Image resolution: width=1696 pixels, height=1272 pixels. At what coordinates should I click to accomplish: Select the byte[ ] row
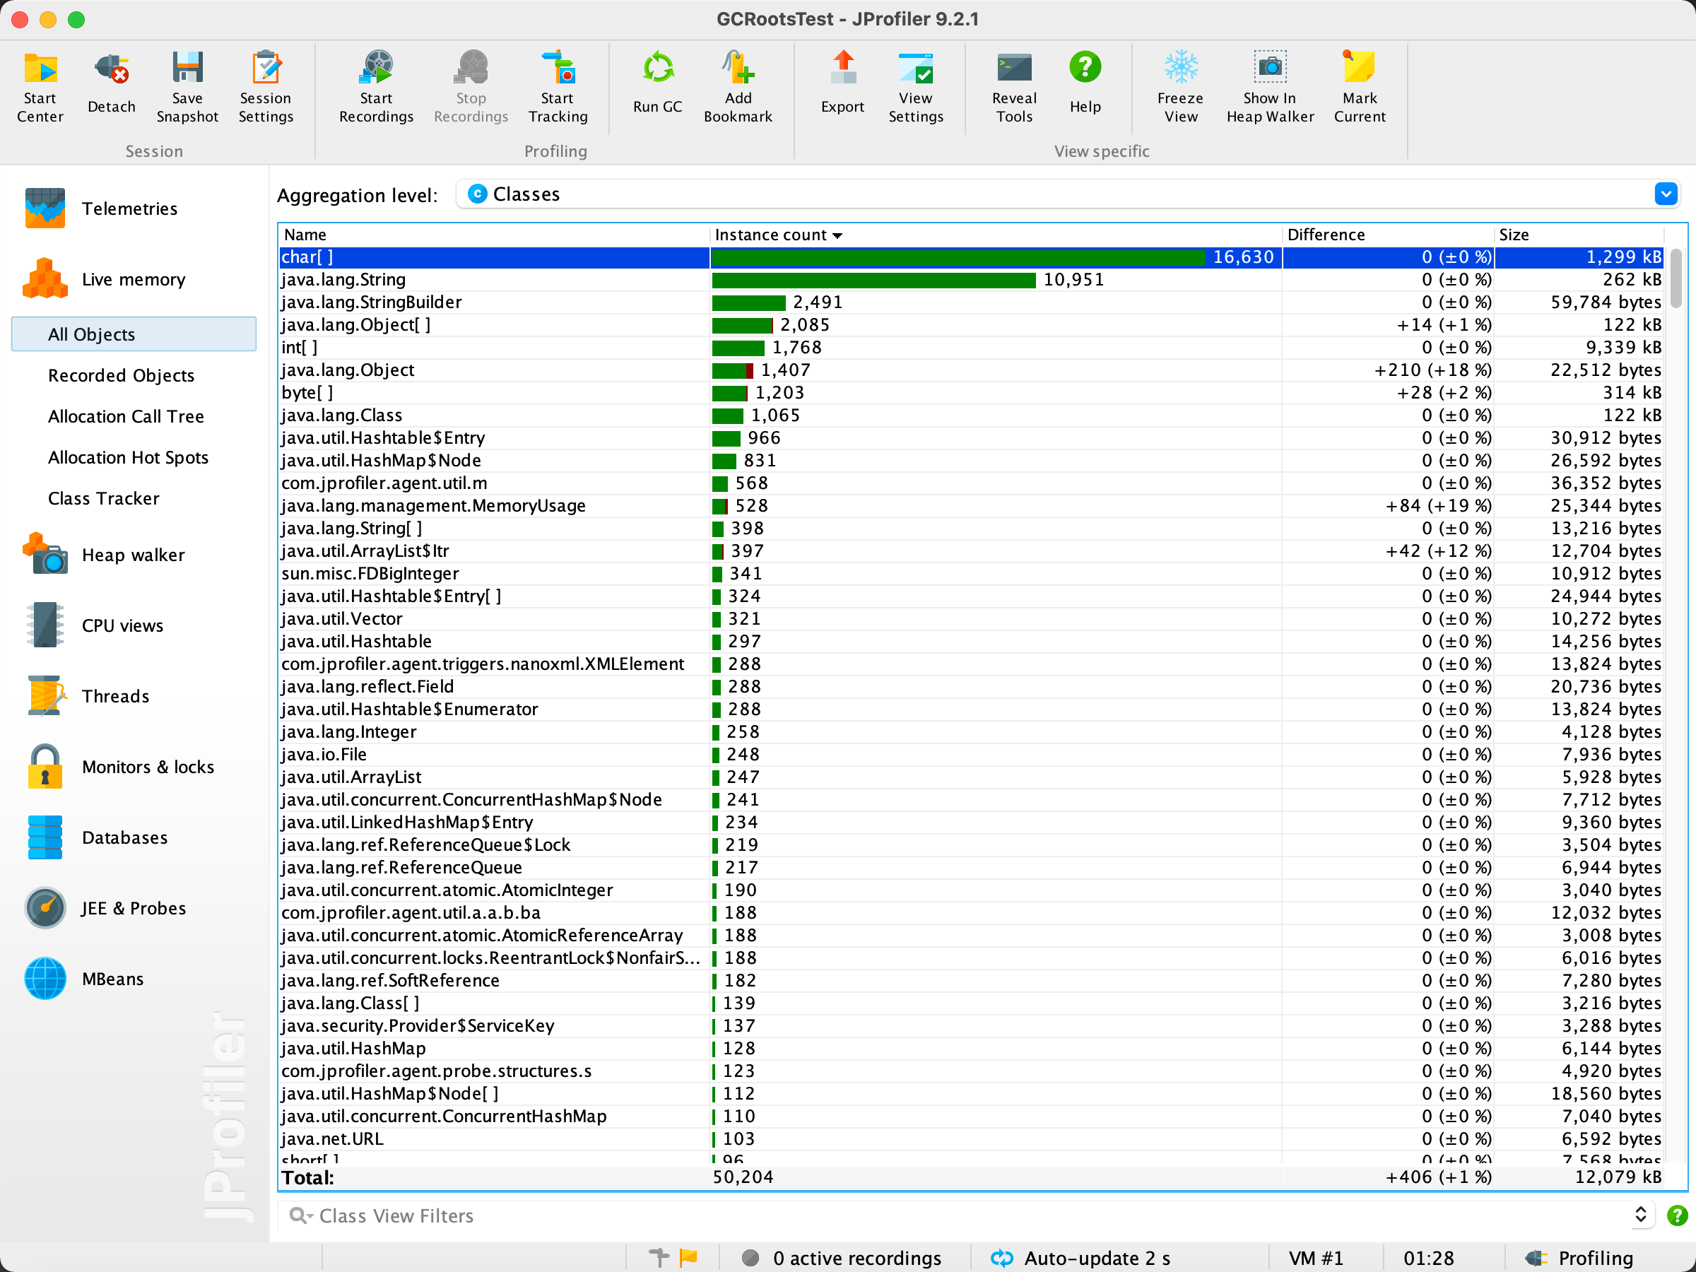click(x=971, y=393)
